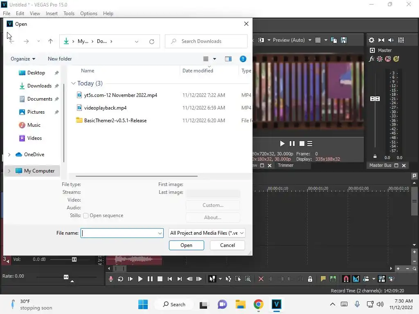Open Master Bus audio properties gear

click(x=372, y=40)
